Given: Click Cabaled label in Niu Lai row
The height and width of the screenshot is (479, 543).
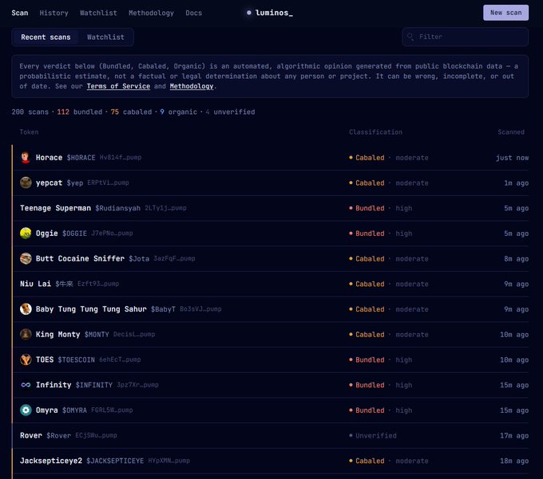Looking at the screenshot, I should (x=370, y=284).
